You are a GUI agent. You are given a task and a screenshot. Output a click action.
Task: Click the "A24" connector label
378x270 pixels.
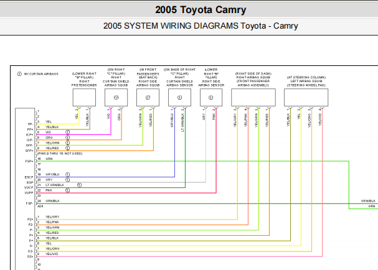(40, 206)
